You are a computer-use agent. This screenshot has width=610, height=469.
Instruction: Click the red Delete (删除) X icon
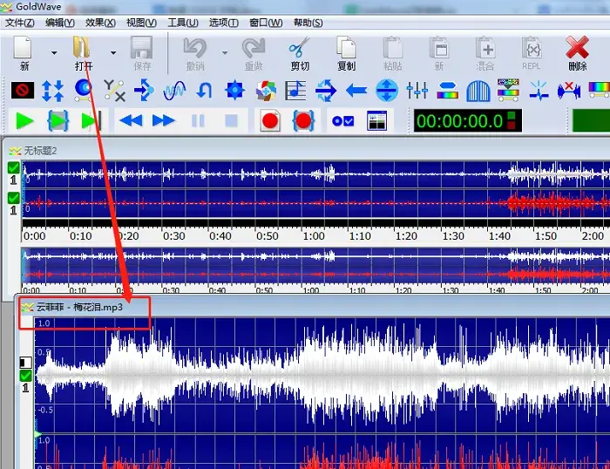(577, 47)
